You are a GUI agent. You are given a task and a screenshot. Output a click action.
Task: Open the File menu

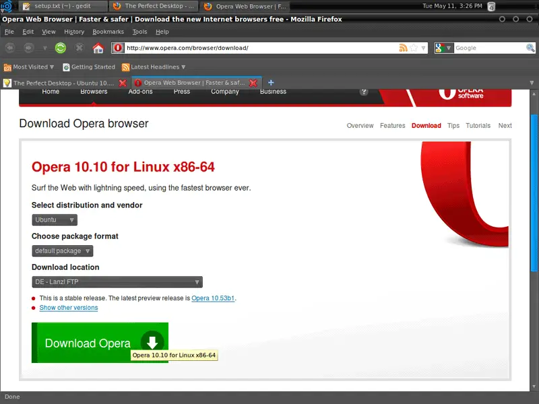(9, 32)
